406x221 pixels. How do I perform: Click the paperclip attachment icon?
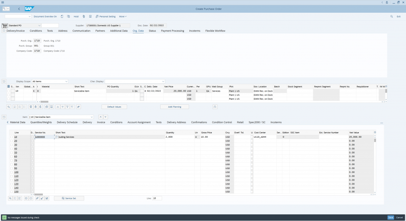(x=79, y=107)
